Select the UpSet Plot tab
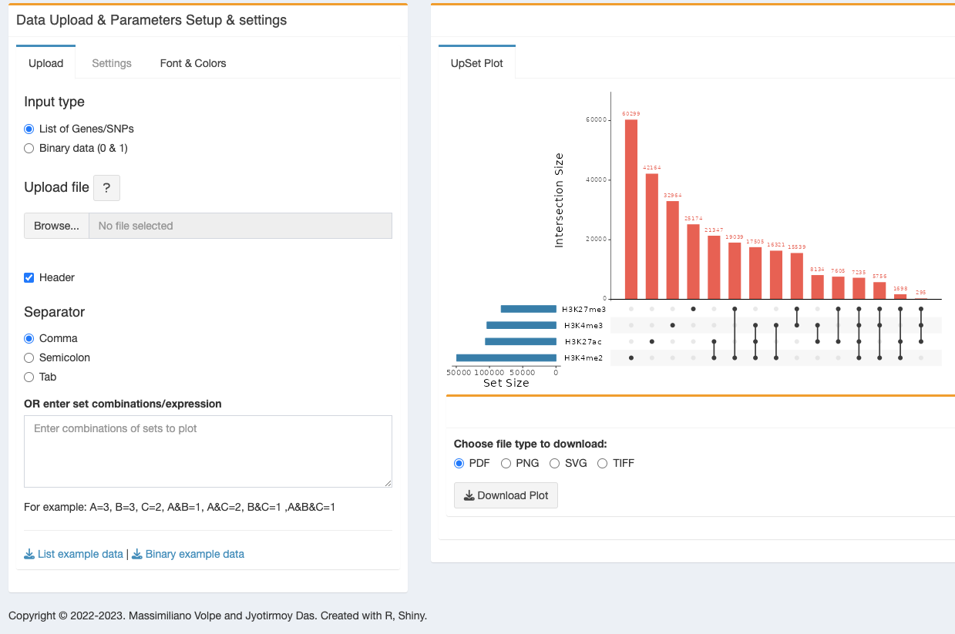The image size is (955, 634). tap(477, 63)
